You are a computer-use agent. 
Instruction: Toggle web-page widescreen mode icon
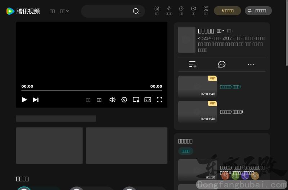point(148,100)
